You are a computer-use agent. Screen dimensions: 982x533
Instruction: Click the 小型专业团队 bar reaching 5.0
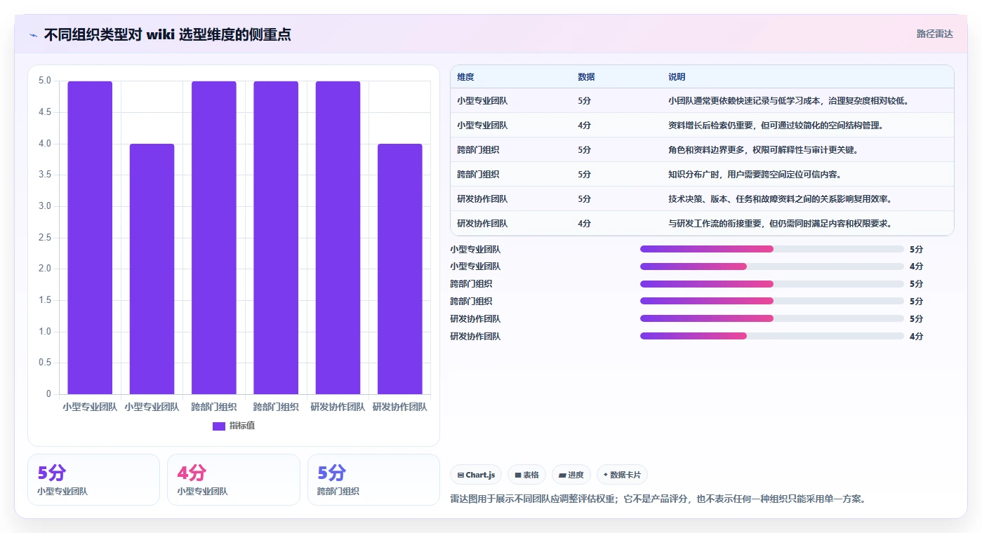click(x=90, y=237)
